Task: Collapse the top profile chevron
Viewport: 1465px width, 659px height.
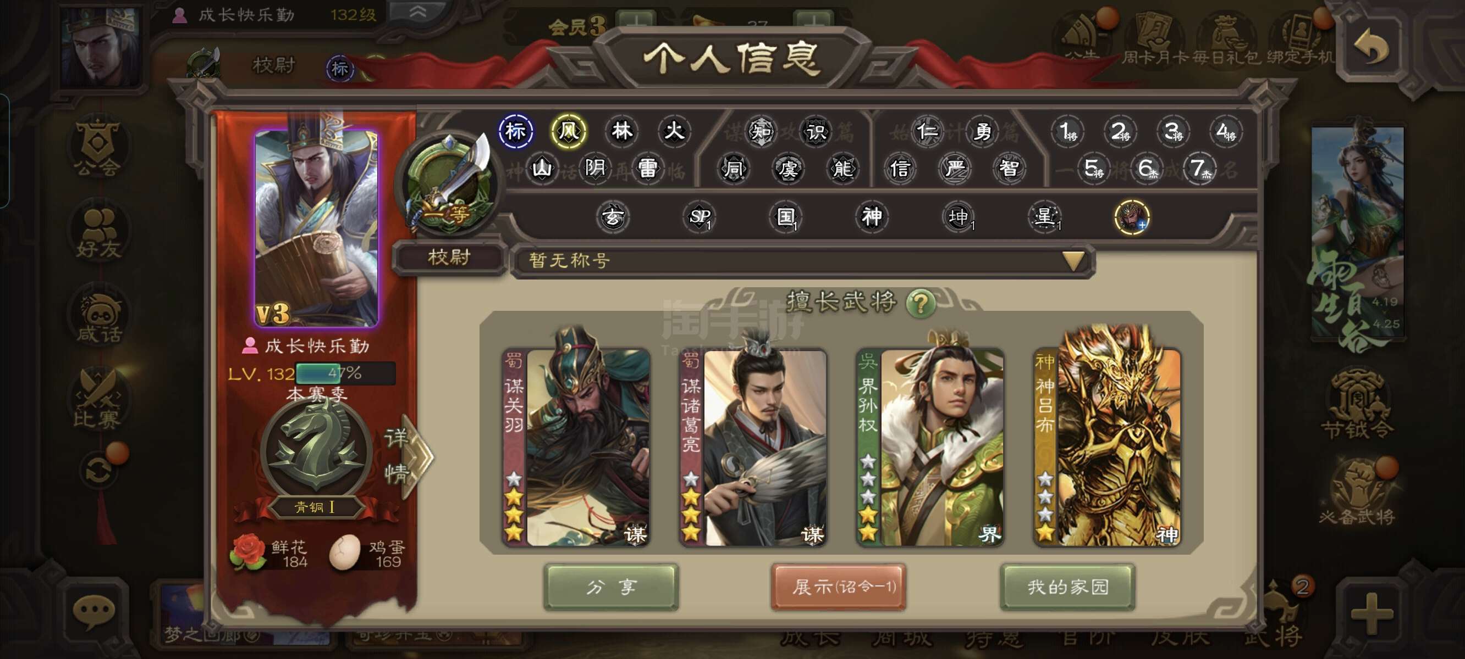Action: tap(418, 12)
